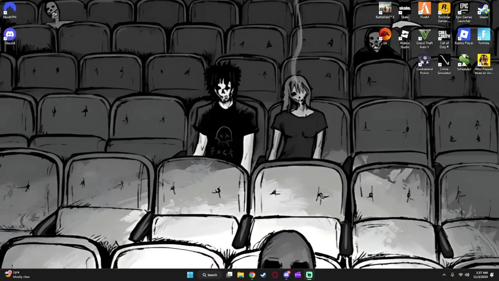Viewport: 499px width, 281px height.
Task: Click the taskbar Search box
Action: [210, 275]
